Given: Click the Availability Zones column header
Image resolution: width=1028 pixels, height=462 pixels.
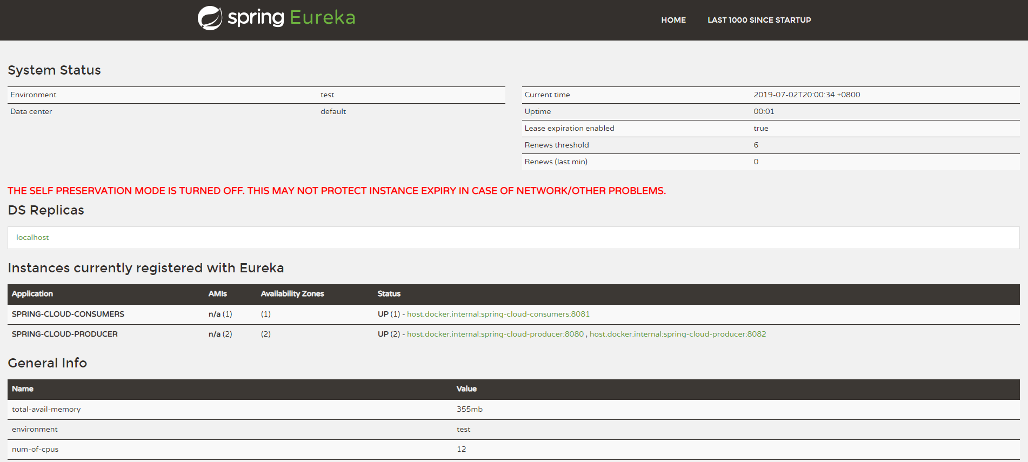Looking at the screenshot, I should (292, 293).
